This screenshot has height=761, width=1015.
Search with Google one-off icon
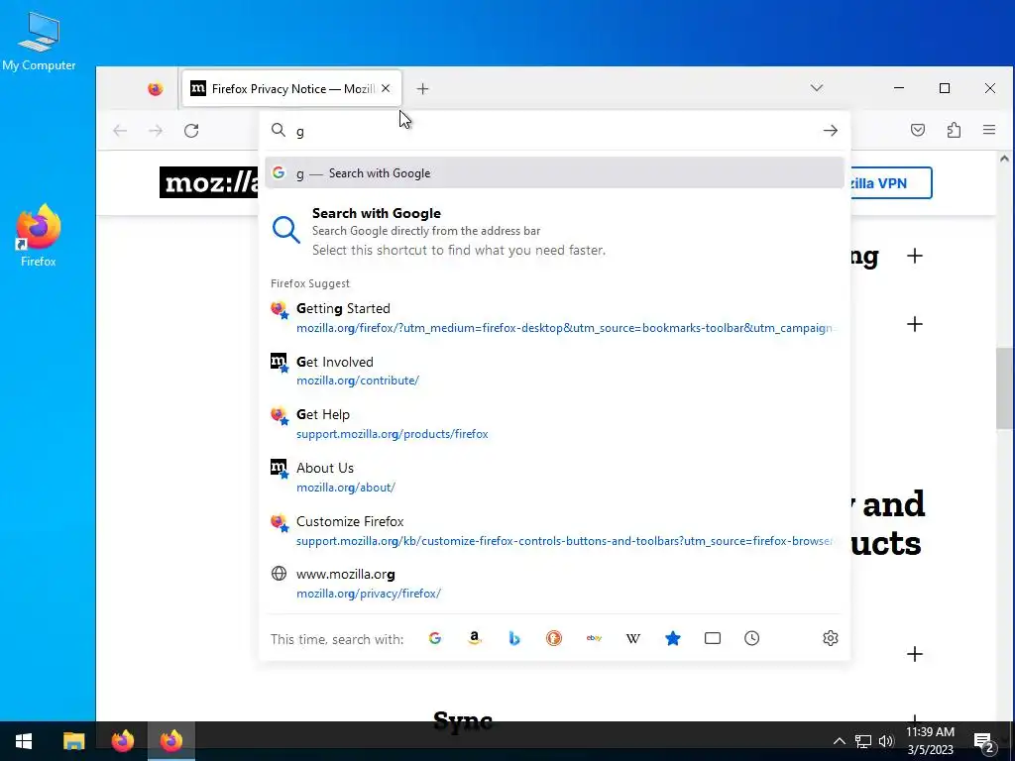click(x=435, y=639)
